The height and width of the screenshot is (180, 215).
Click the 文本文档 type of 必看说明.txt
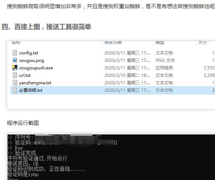164,90
